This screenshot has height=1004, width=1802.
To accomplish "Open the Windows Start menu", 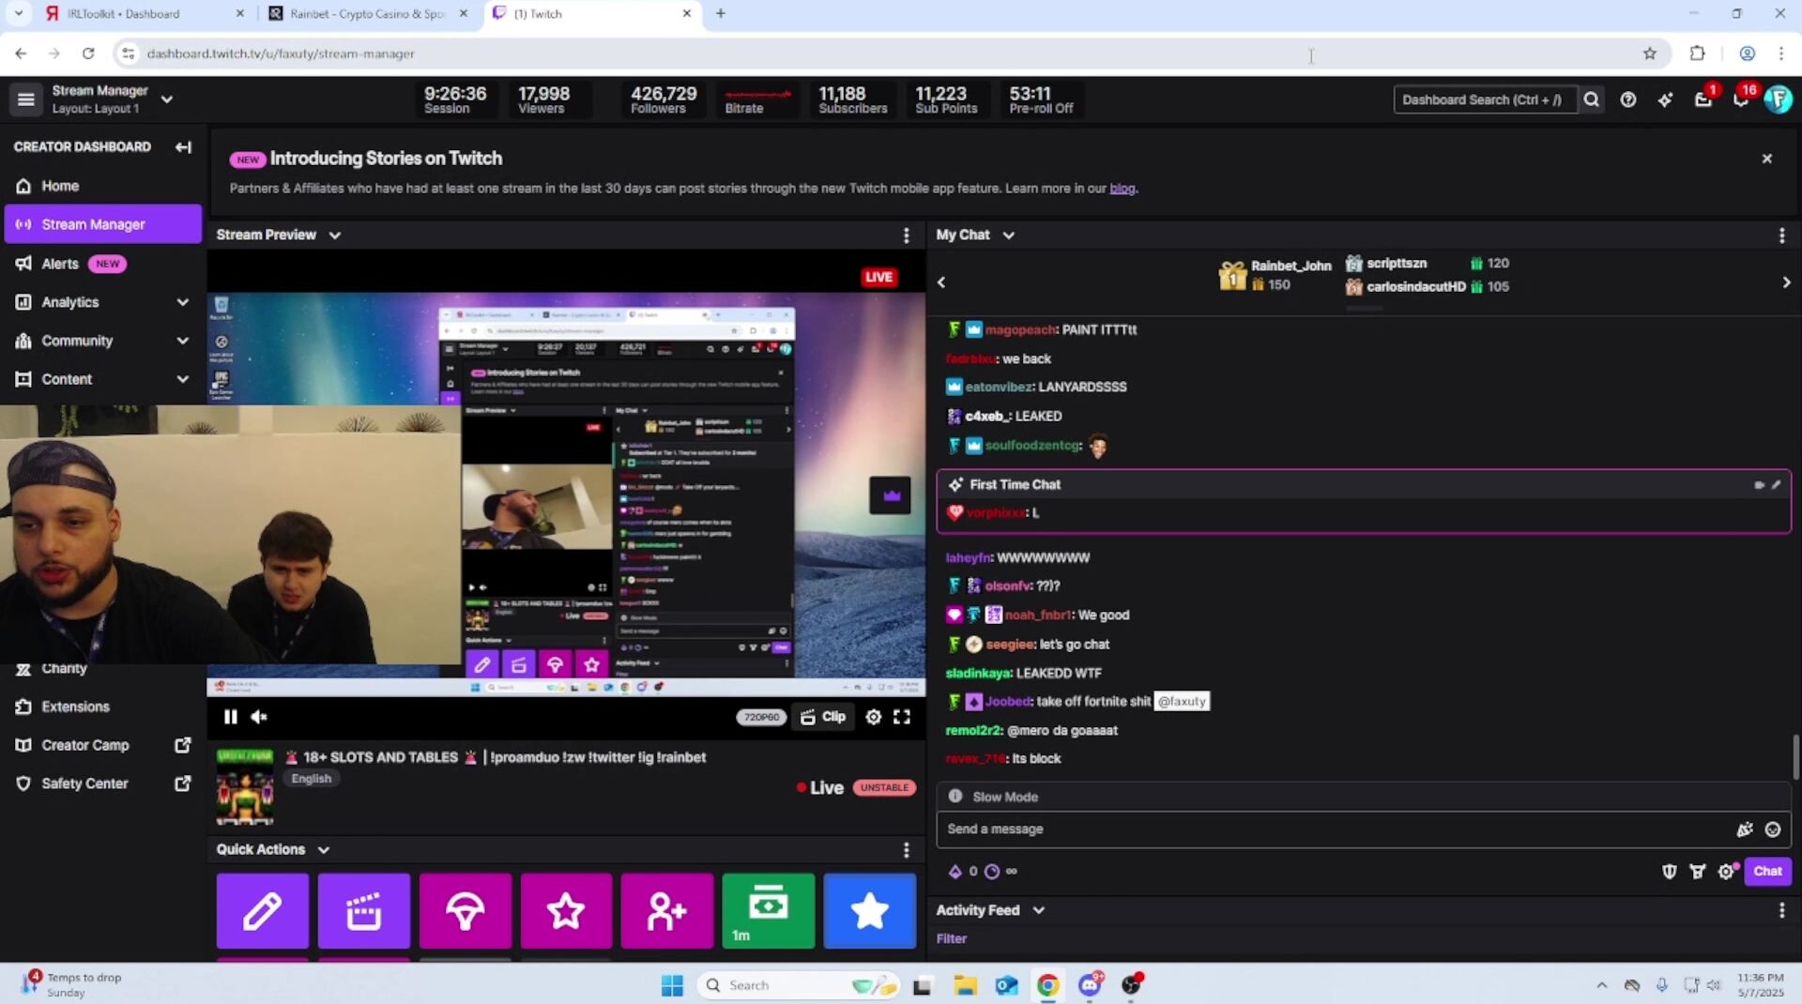I will (x=672, y=985).
